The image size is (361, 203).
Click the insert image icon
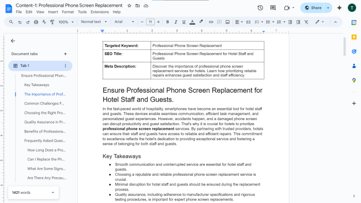coord(227,22)
